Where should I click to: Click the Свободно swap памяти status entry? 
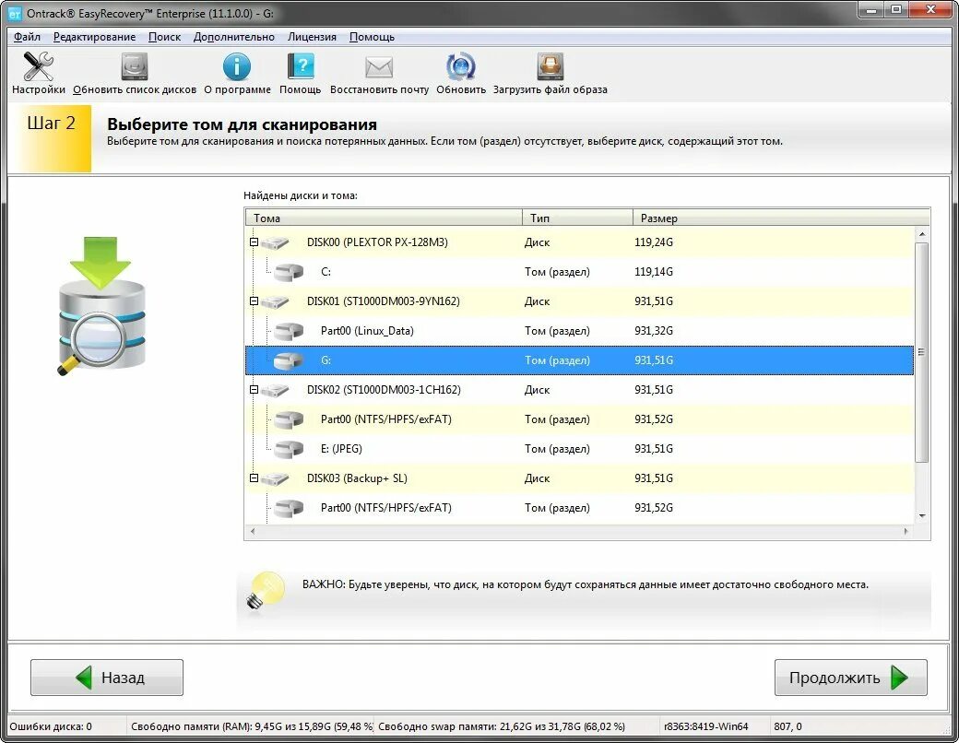pyautogui.click(x=502, y=726)
